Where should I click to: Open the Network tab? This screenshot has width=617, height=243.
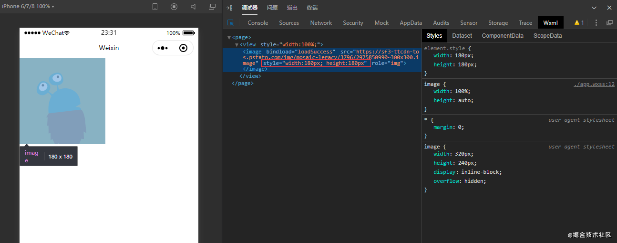pyautogui.click(x=321, y=22)
